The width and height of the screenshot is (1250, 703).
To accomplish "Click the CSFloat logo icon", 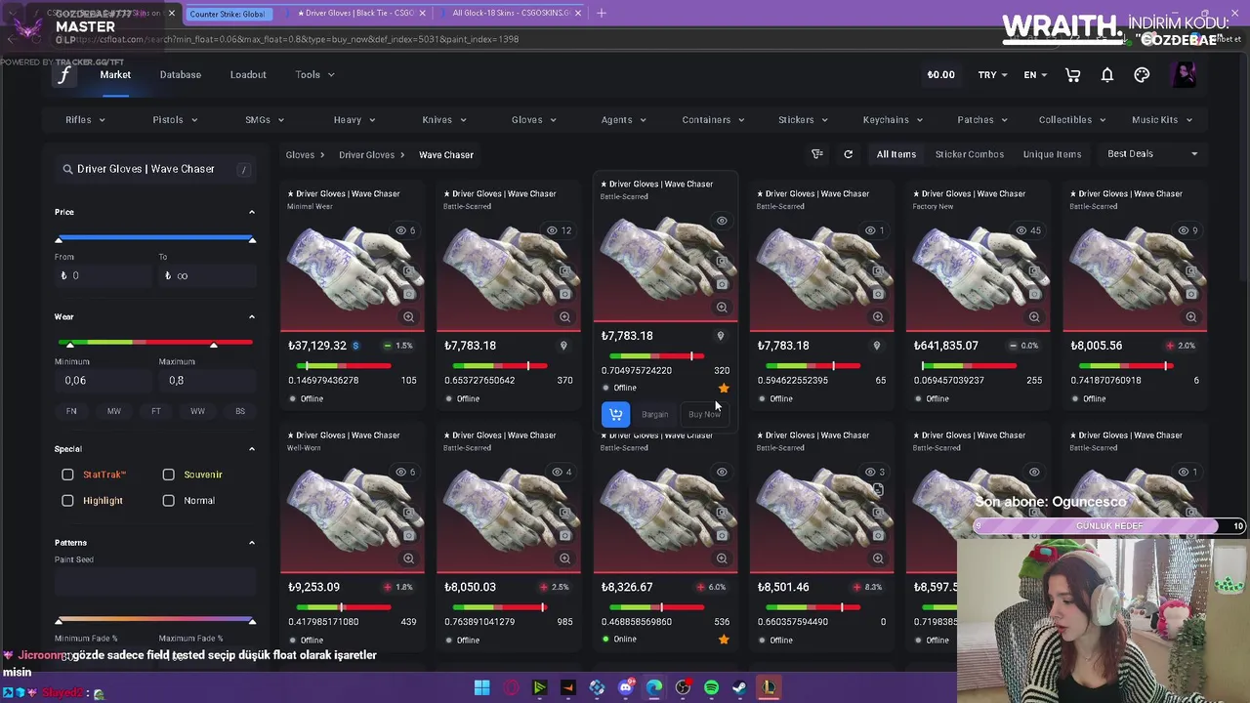I will [64, 75].
